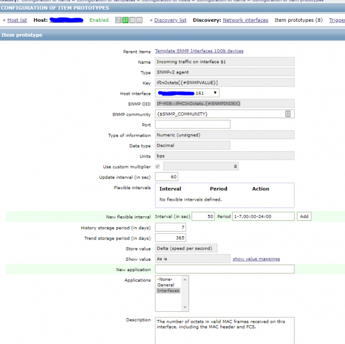Click the flexible Interval (in sec) field
The image size is (345, 344).
(203, 216)
